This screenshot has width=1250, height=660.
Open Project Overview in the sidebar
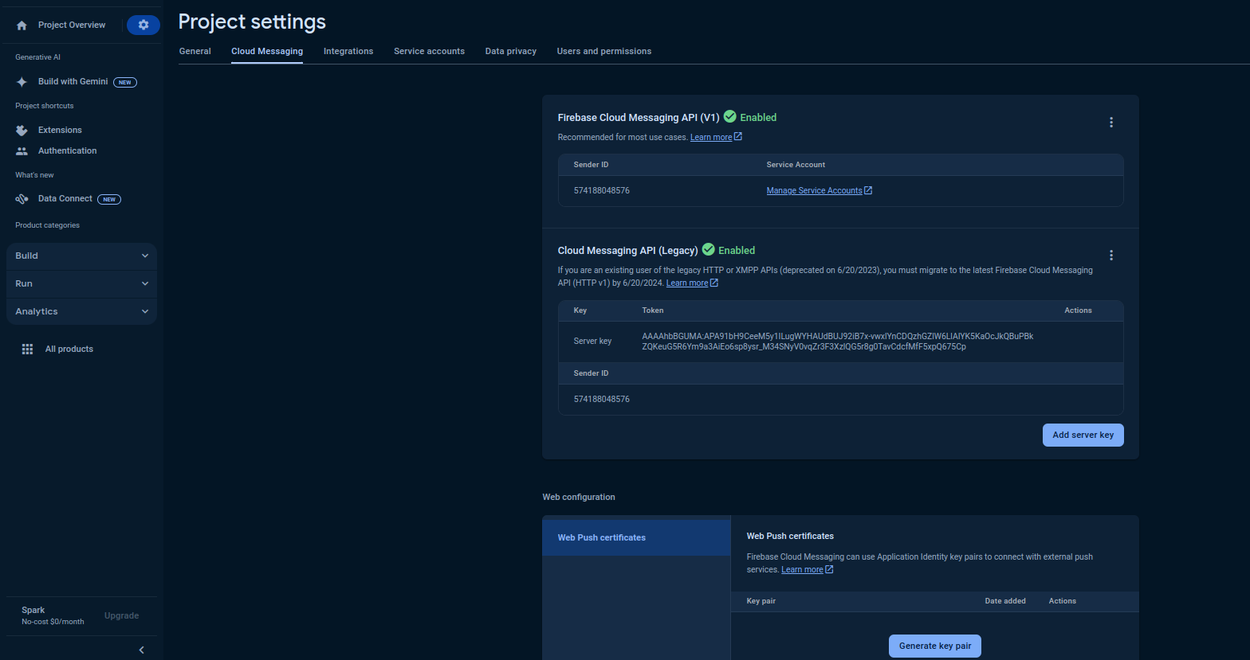pos(72,25)
